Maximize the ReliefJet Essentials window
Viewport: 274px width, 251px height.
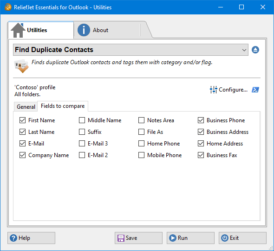(241, 7)
